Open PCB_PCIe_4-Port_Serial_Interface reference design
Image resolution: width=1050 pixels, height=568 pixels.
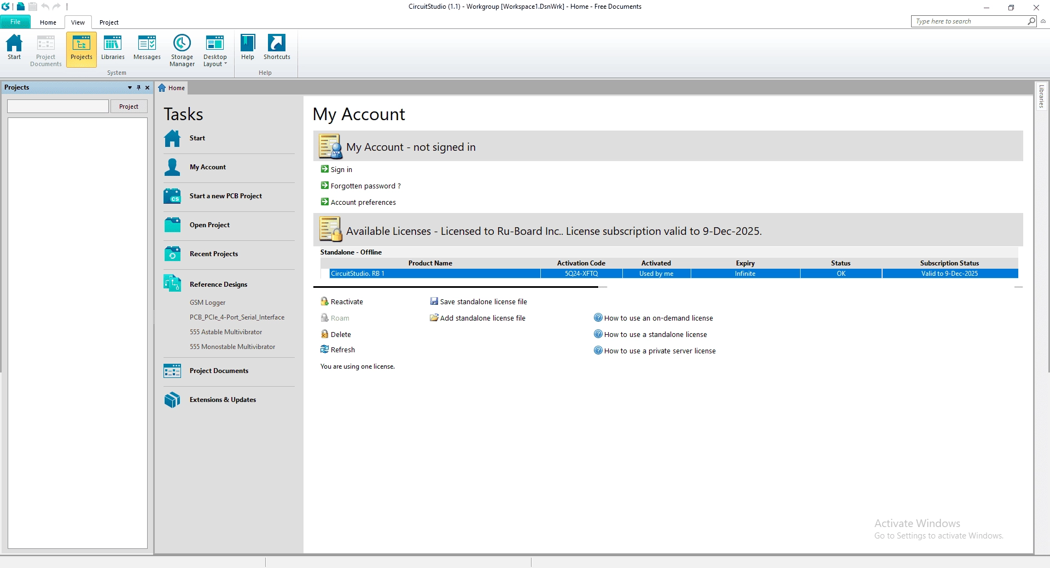click(x=237, y=317)
